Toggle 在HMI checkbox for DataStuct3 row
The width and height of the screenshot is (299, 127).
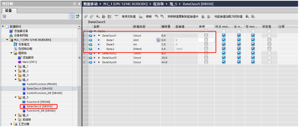253,58
